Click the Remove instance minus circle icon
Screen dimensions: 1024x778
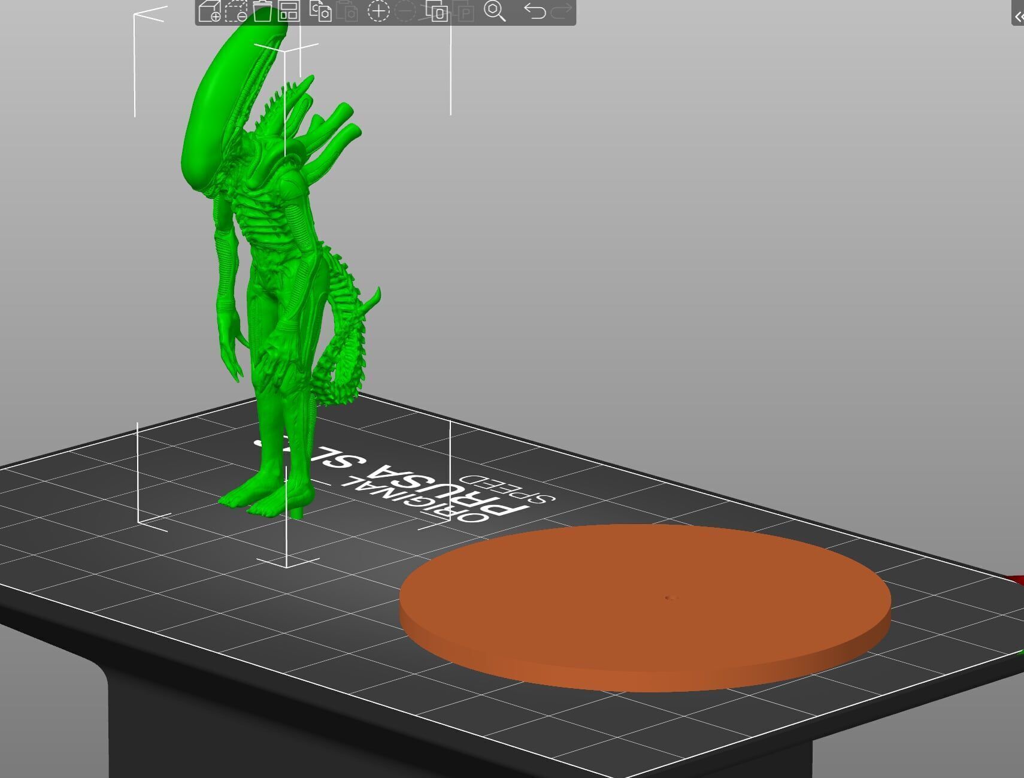click(x=405, y=11)
